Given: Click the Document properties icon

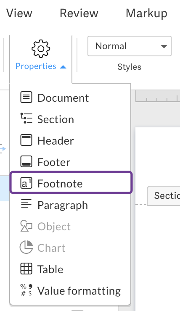Looking at the screenshot, I should click(x=26, y=97).
